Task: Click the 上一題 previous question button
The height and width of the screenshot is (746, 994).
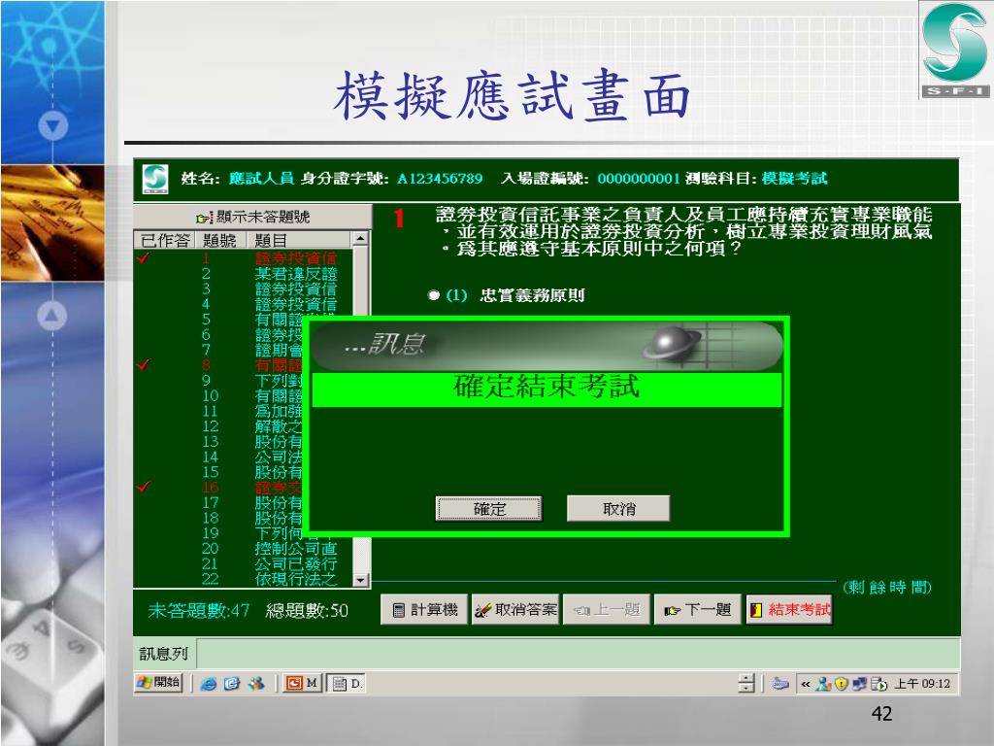Action: pos(607,610)
